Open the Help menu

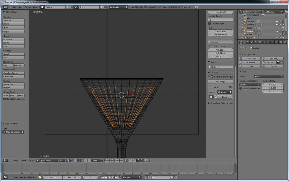(35, 7)
